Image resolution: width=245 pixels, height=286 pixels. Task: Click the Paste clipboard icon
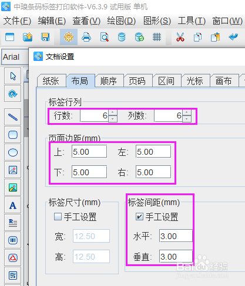click(x=216, y=37)
